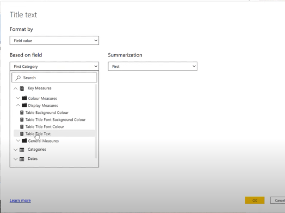The height and width of the screenshot is (213, 285).
Task: Open the Learn more link
Action: point(20,201)
